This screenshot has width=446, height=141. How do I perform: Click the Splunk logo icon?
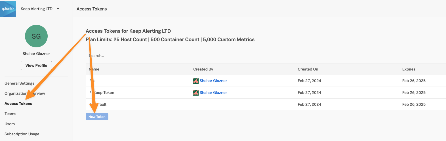coord(8,9)
